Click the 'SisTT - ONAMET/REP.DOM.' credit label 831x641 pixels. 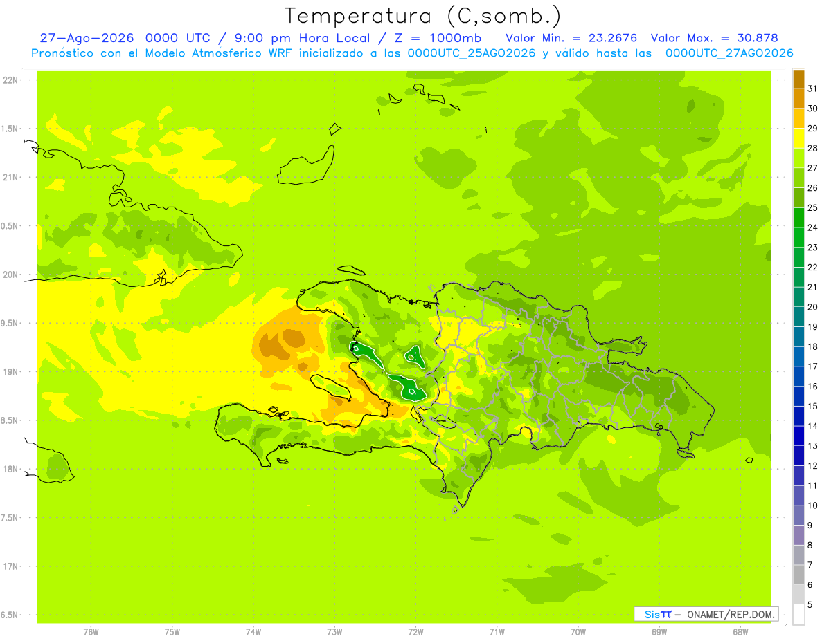point(706,614)
